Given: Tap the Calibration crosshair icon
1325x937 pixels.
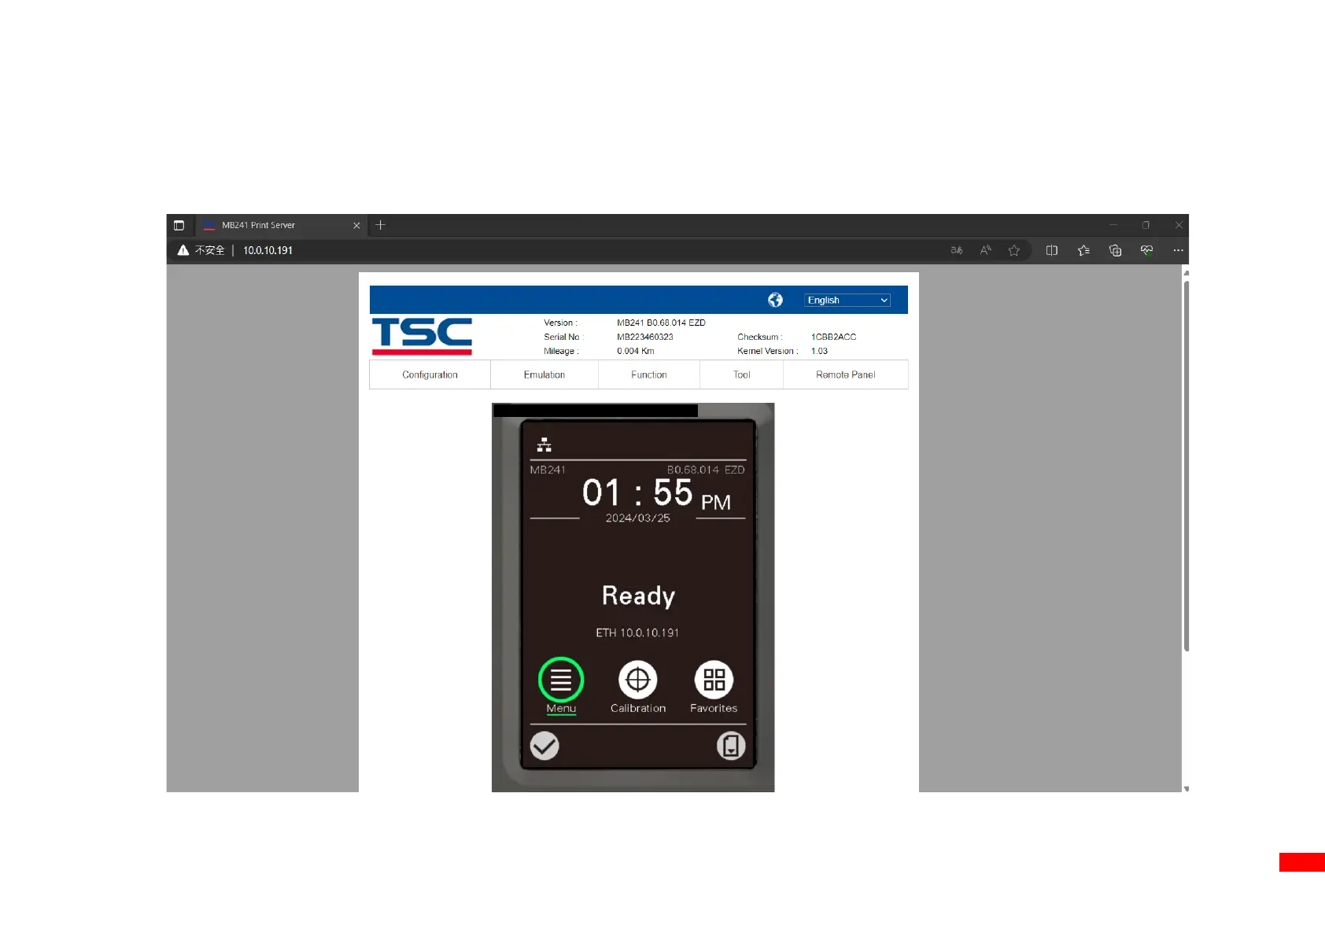Looking at the screenshot, I should (637, 680).
